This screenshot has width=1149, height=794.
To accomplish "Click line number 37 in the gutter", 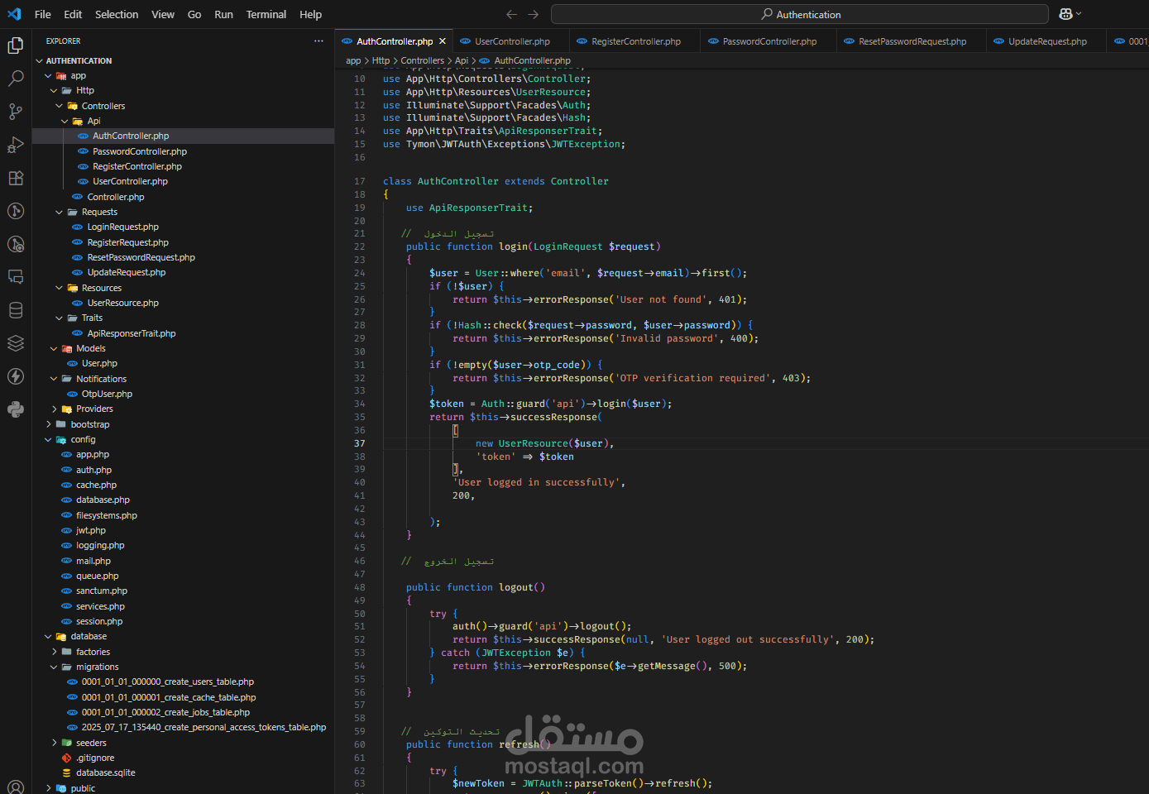I will [x=359, y=443].
